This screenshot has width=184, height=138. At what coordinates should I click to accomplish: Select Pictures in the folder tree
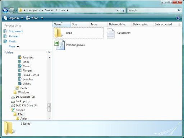click(28, 70)
